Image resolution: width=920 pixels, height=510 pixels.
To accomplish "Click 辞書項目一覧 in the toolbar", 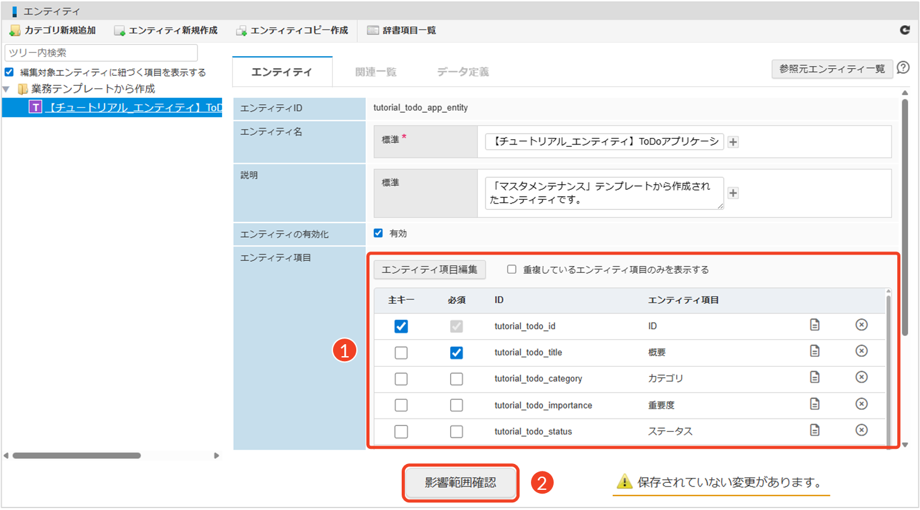I will (402, 30).
